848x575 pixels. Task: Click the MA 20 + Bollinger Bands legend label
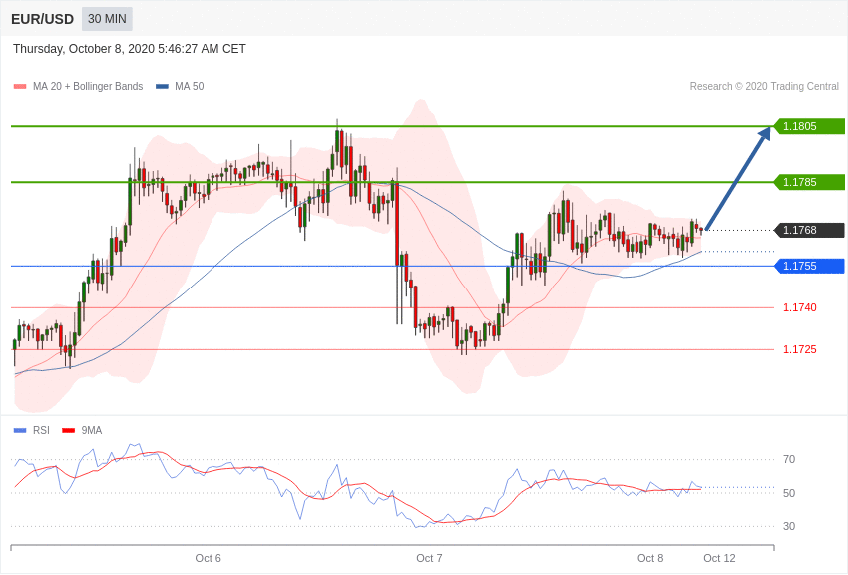point(88,86)
